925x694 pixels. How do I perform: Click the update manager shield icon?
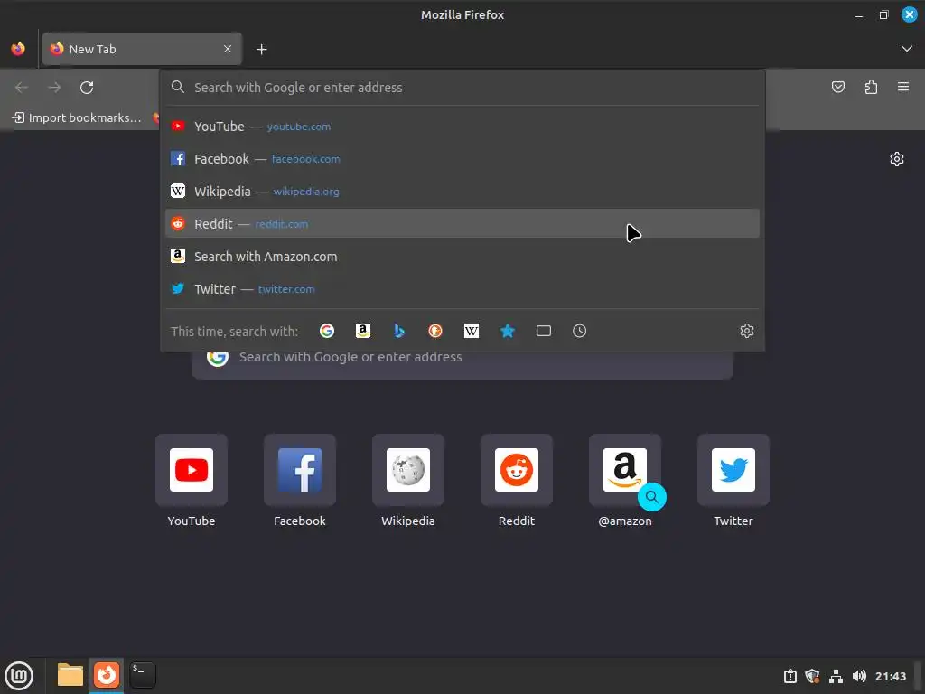(812, 676)
